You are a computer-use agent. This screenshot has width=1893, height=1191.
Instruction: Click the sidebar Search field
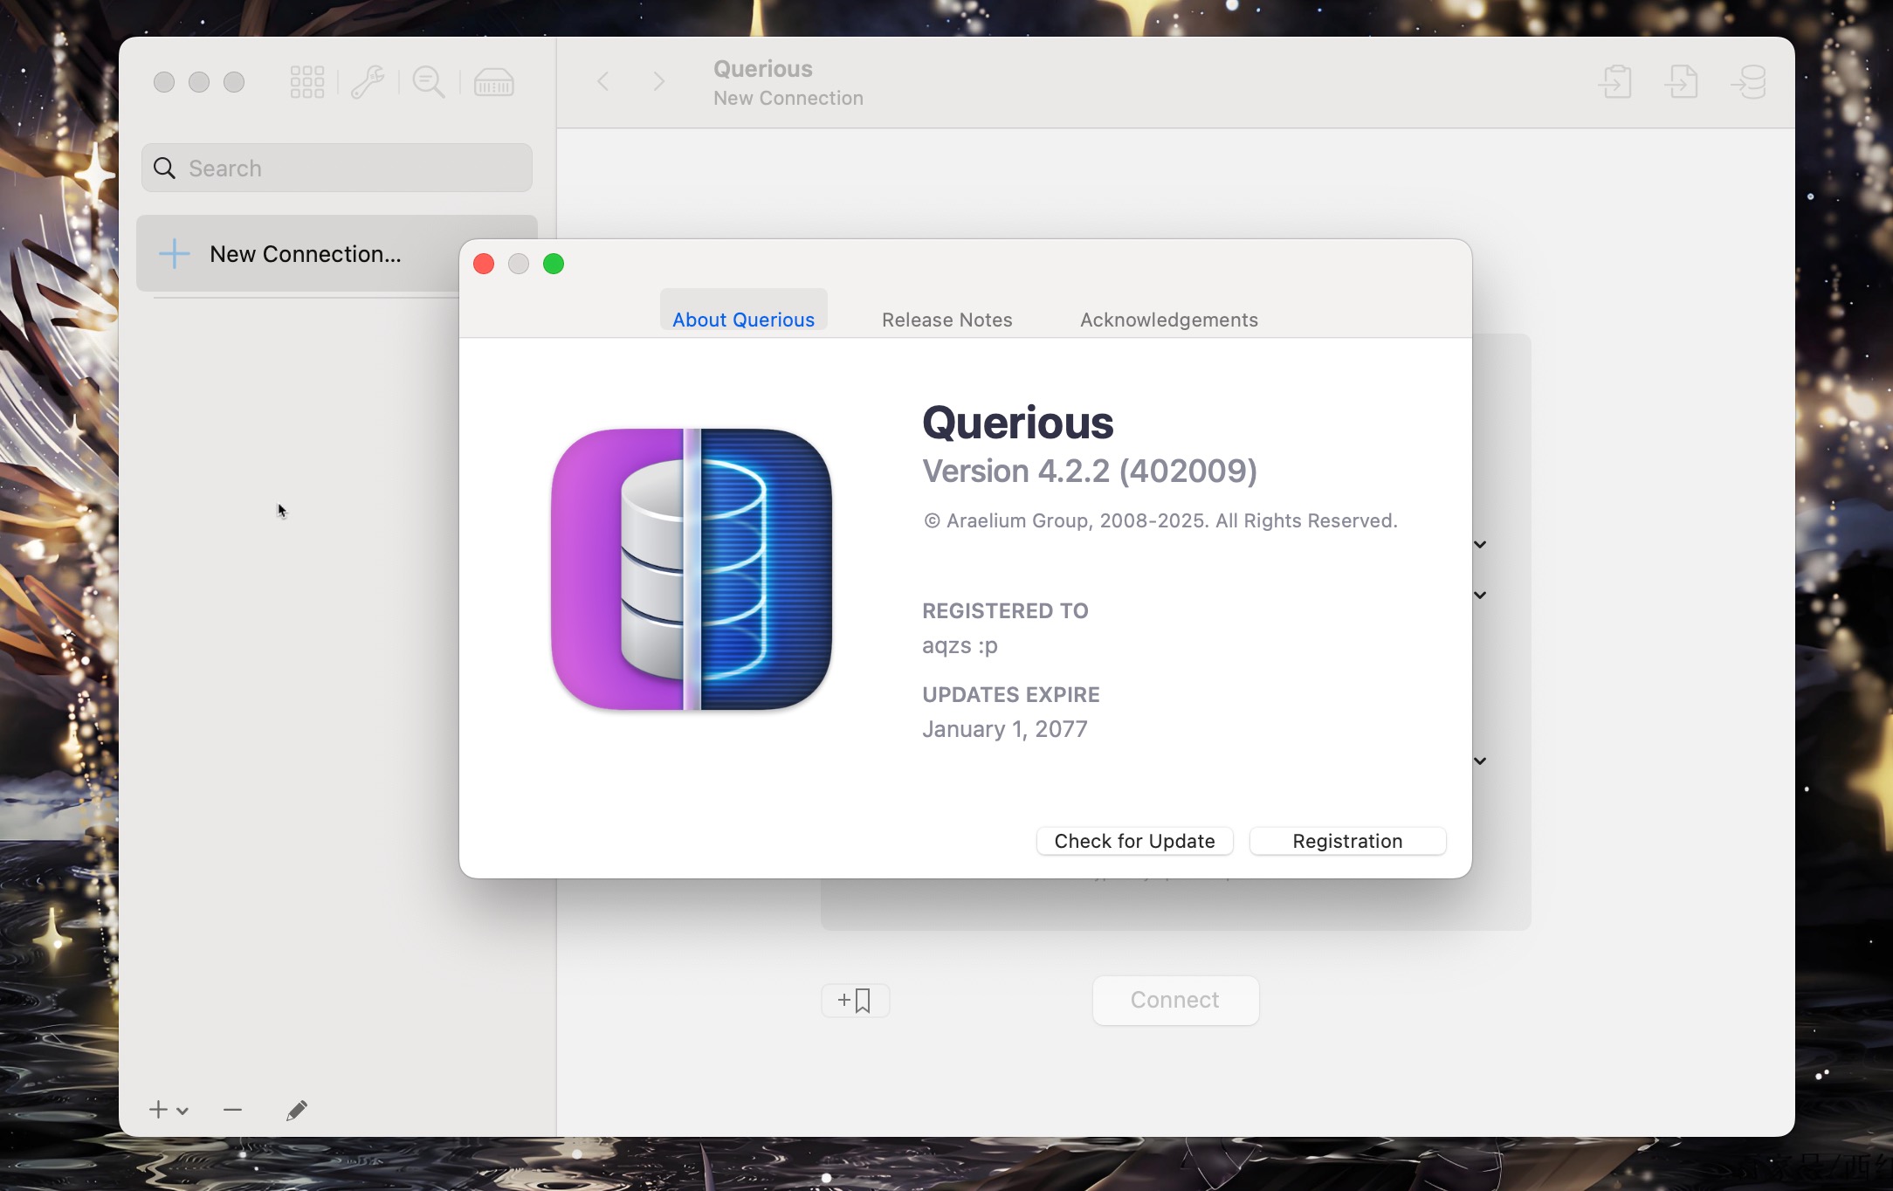[337, 168]
